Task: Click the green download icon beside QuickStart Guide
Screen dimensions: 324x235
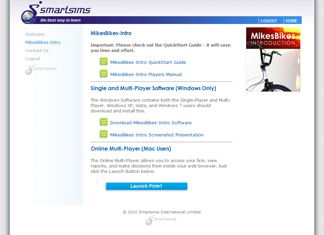Action: 103,62
